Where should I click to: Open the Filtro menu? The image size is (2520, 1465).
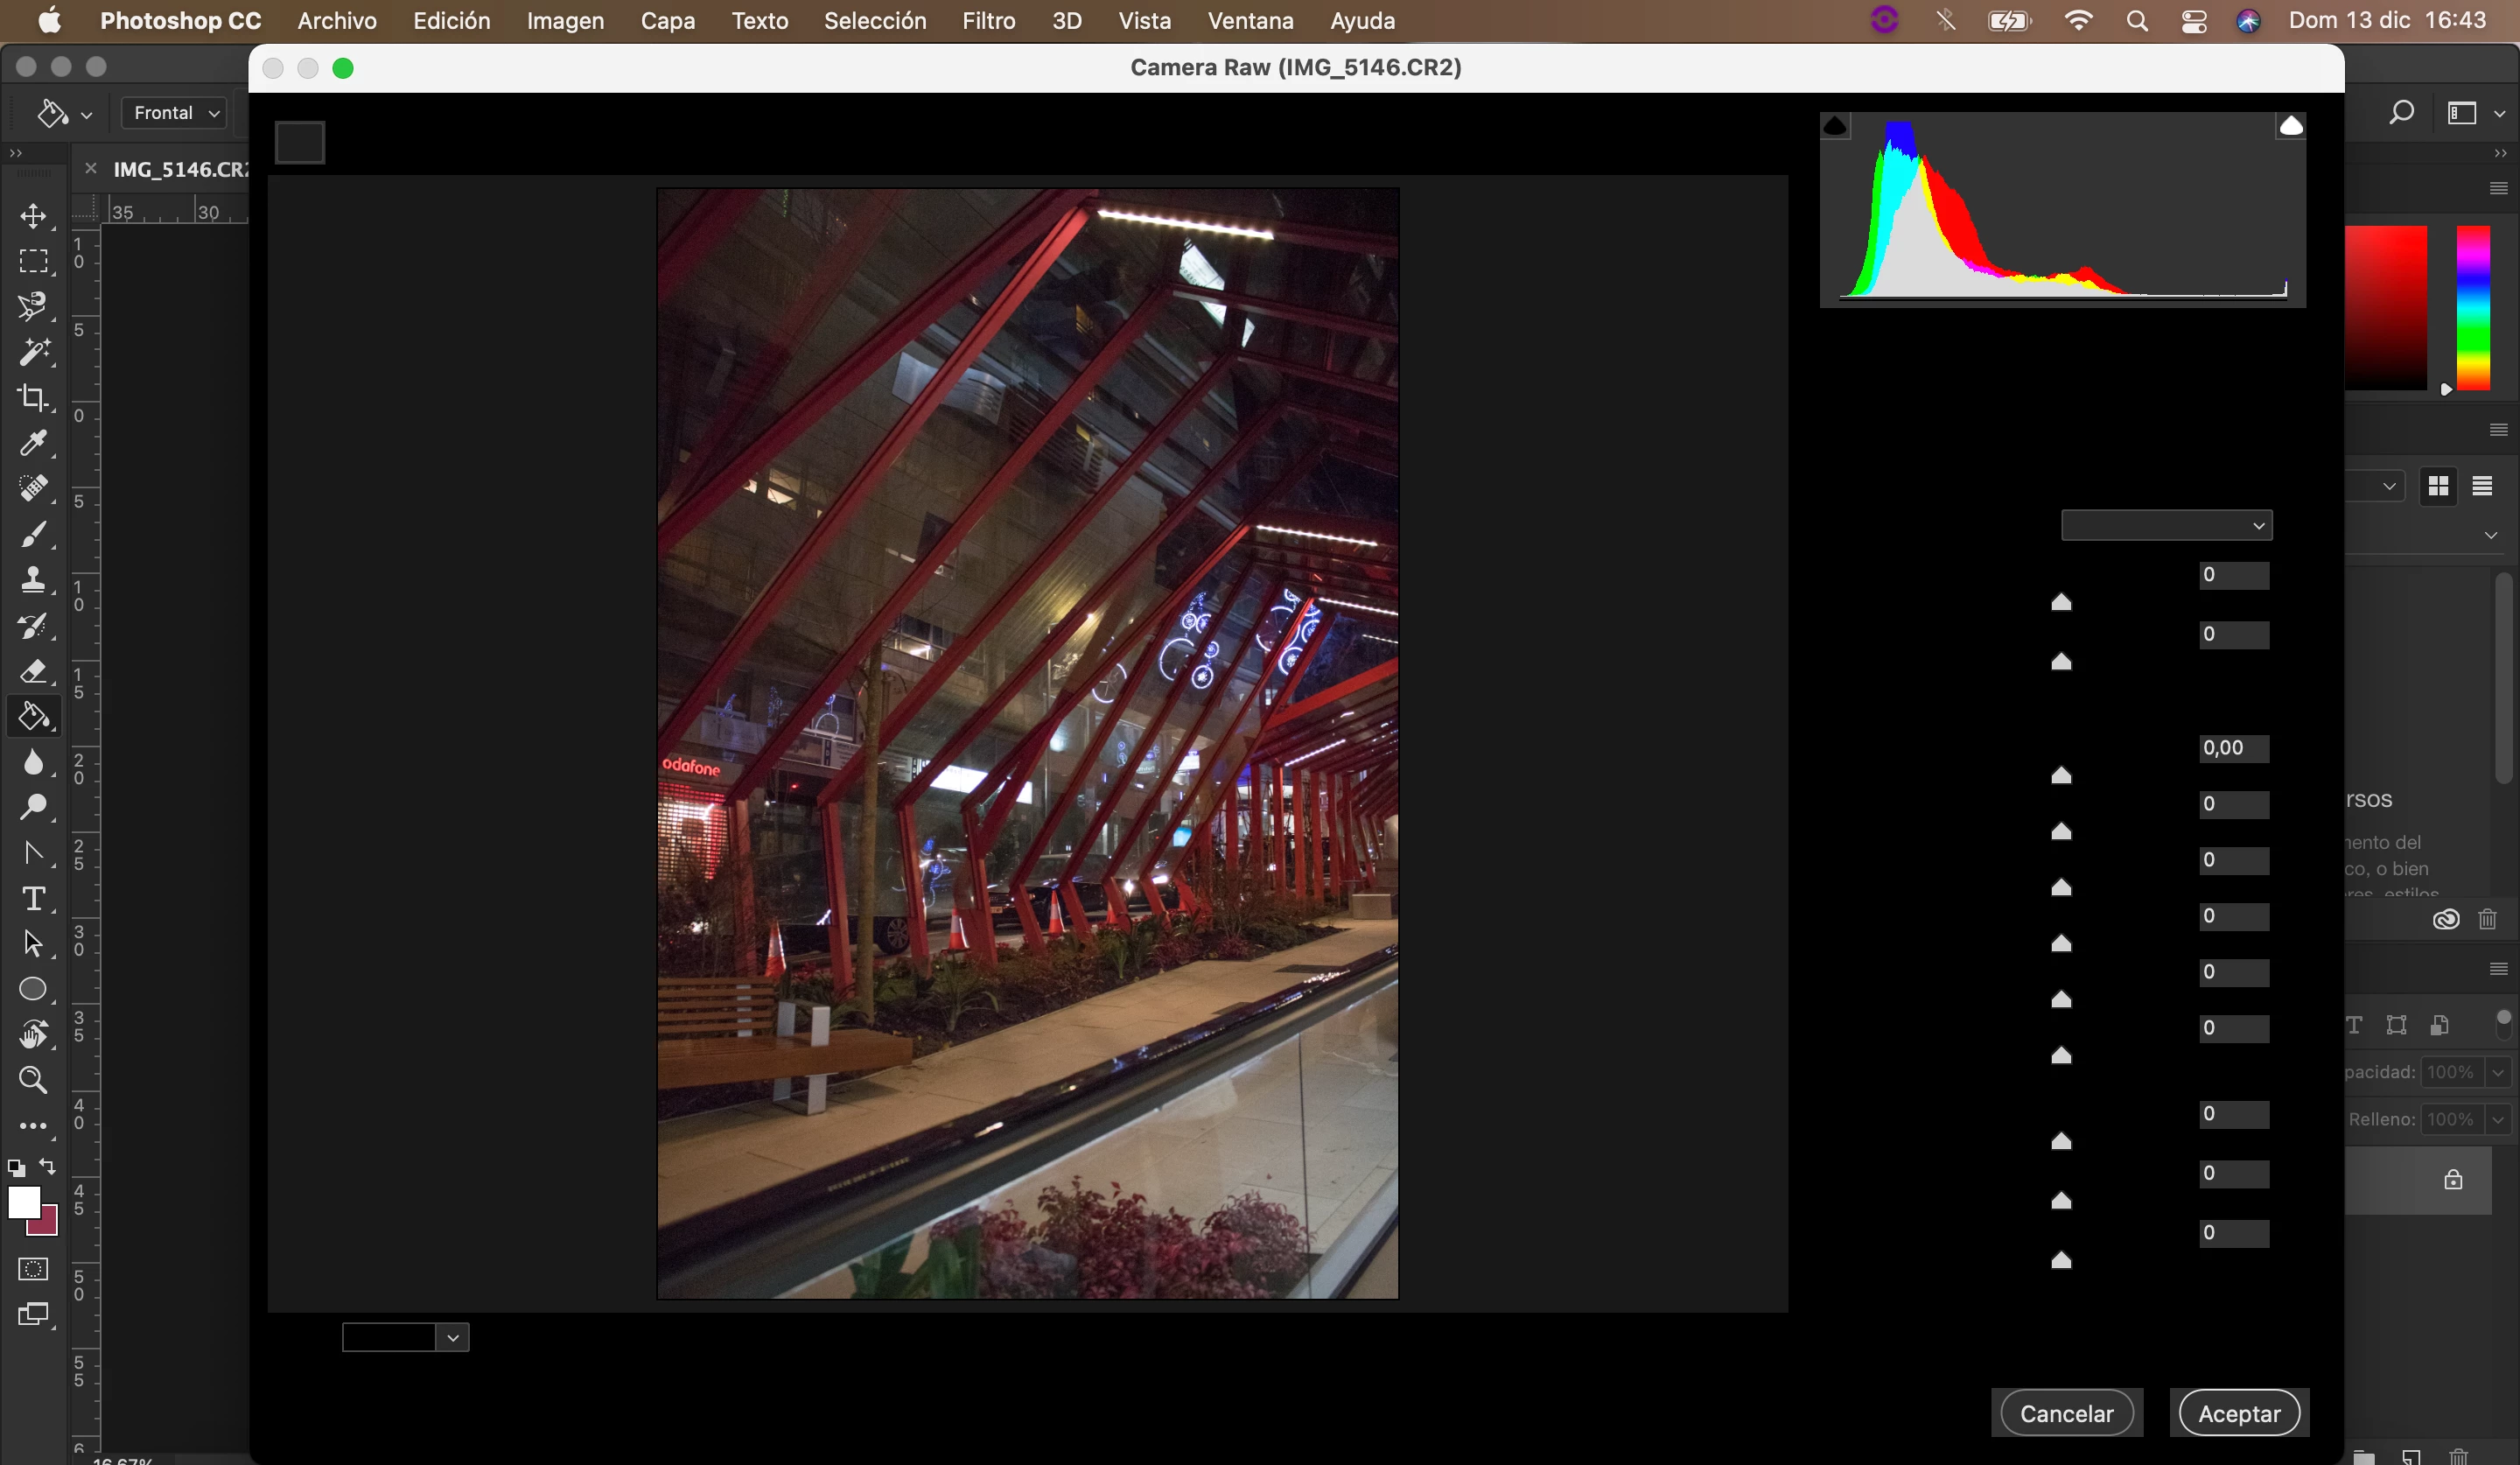tap(988, 21)
